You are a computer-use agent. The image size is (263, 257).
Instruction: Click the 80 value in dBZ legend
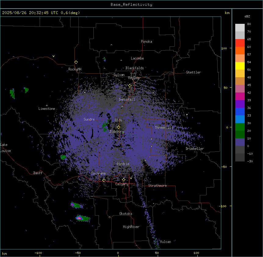tap(249, 24)
